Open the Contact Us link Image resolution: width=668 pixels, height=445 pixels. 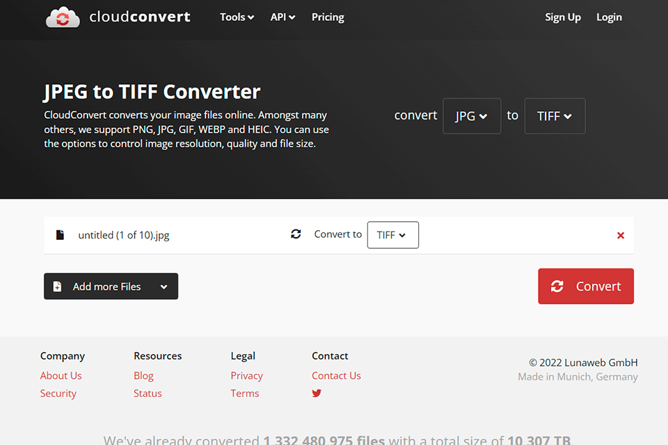coord(336,375)
